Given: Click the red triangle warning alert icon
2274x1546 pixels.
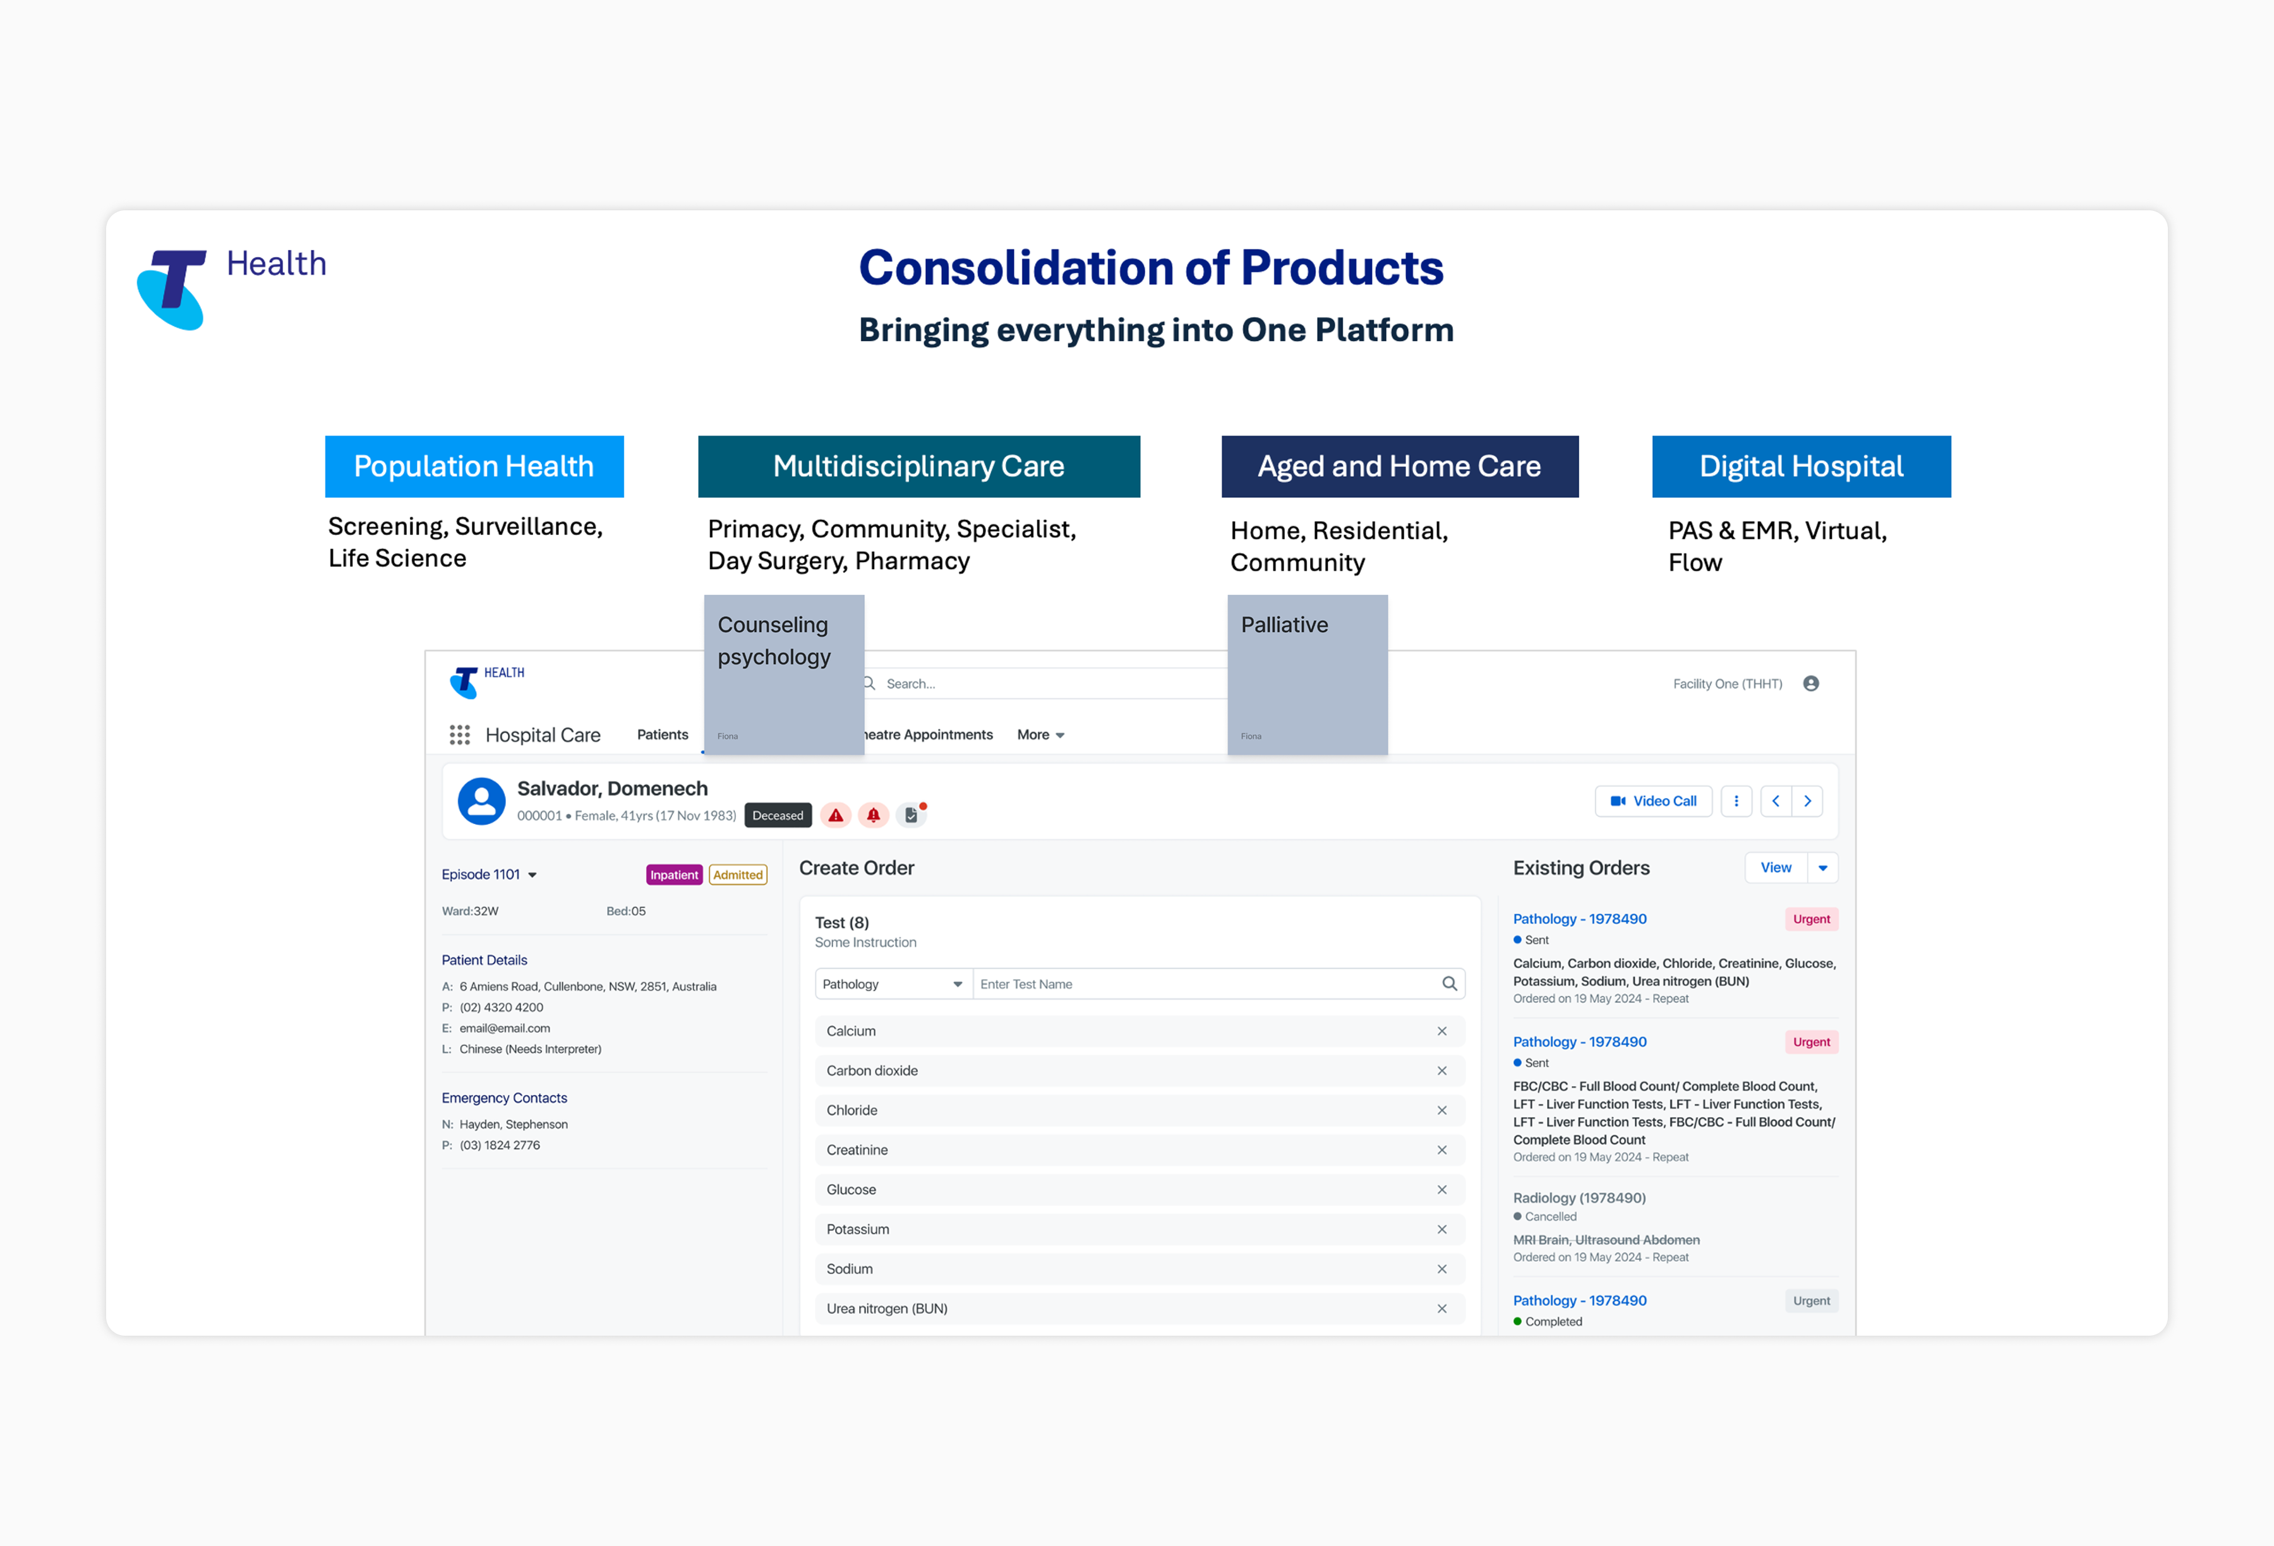Looking at the screenshot, I should click(834, 815).
